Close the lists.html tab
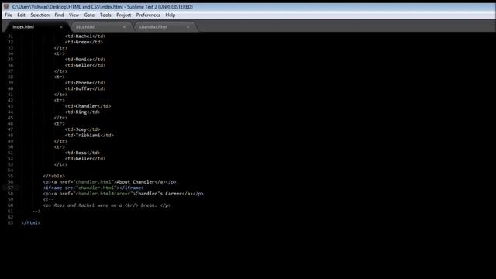The height and width of the screenshot is (279, 496). (124, 27)
